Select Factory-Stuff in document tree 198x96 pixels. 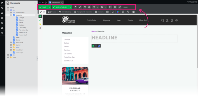point(23,35)
